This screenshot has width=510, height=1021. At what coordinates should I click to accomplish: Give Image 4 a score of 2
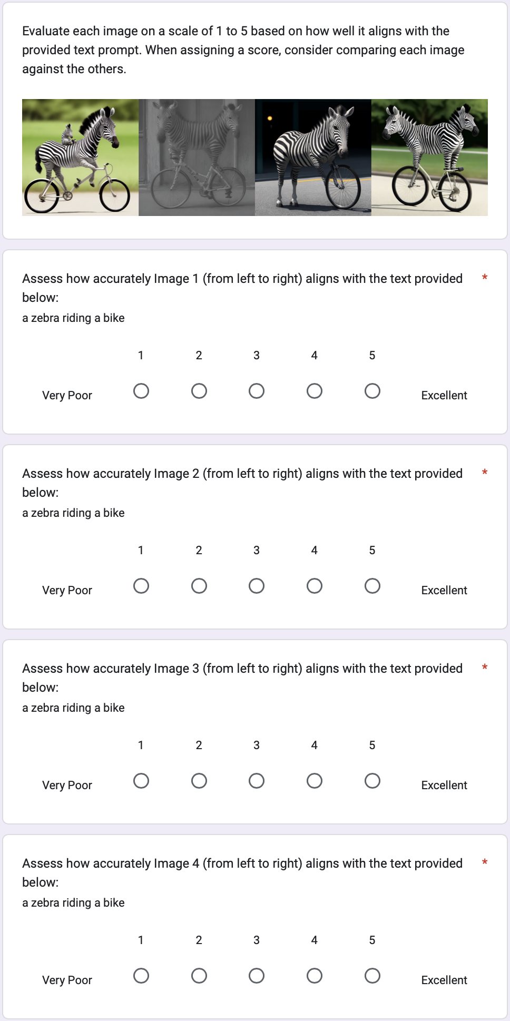click(199, 976)
